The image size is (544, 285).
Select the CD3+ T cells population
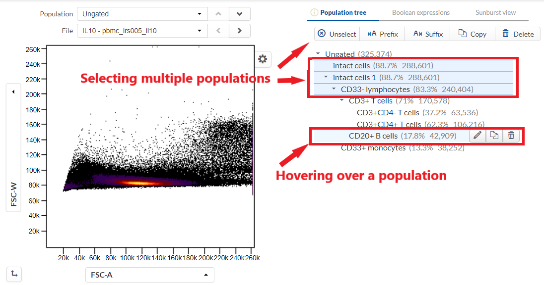399,101
